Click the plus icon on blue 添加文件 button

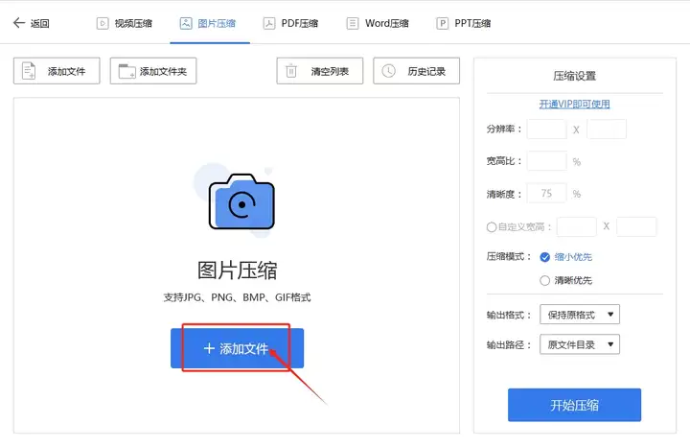click(209, 348)
